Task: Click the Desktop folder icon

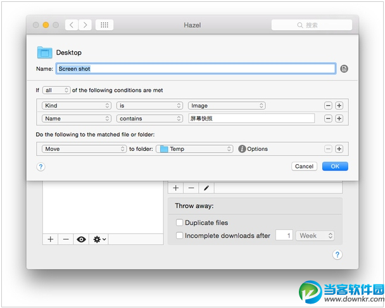Action: tap(44, 53)
